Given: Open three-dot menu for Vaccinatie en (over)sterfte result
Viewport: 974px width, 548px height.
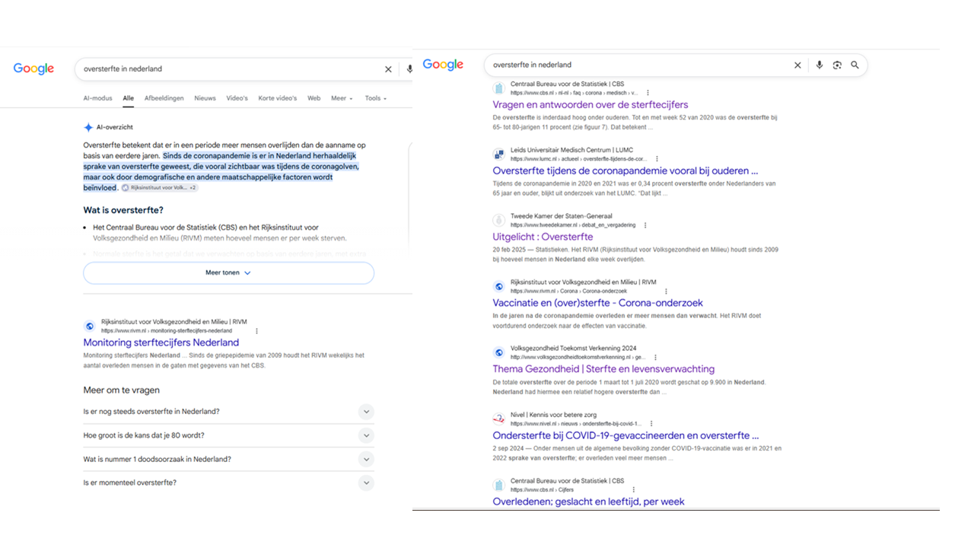Looking at the screenshot, I should click(x=666, y=292).
